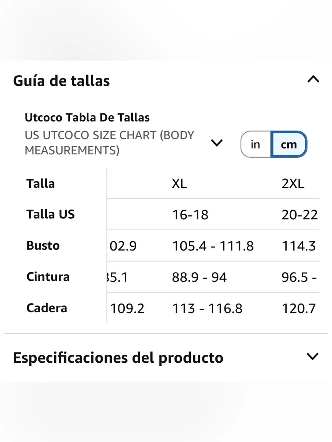Select the Busto row label

click(43, 245)
